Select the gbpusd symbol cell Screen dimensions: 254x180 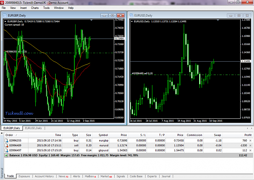103,150
